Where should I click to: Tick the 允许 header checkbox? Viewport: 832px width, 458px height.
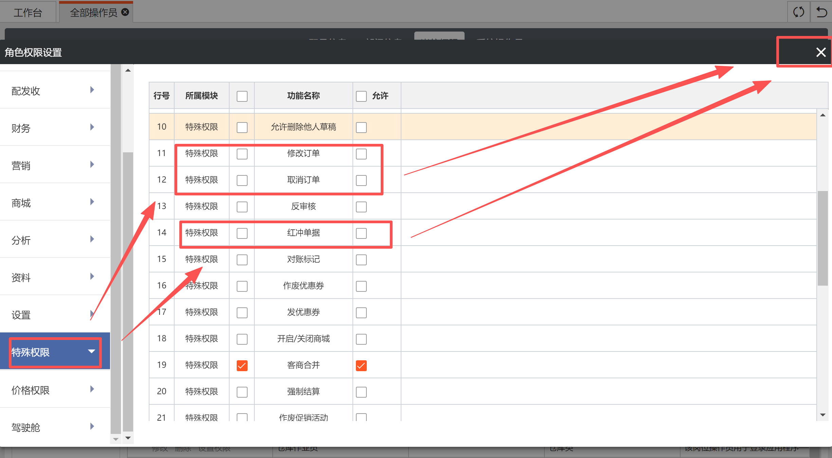pos(361,96)
